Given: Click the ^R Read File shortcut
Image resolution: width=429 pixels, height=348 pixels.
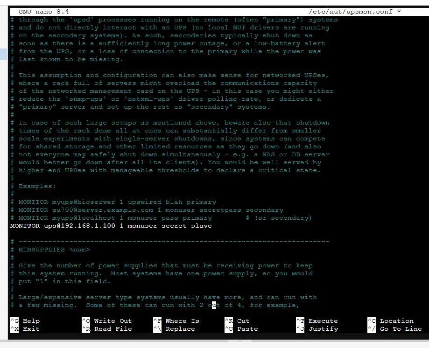Looking at the screenshot, I should (x=107, y=329).
